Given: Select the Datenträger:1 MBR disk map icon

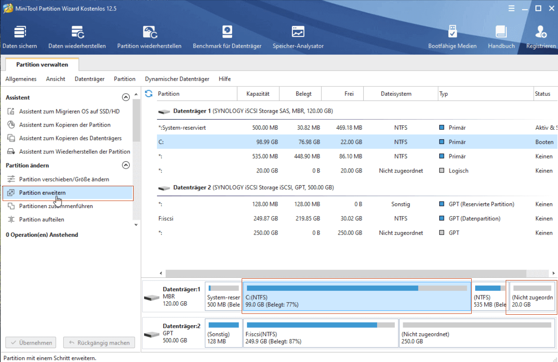Looking at the screenshot, I should coord(151,298).
